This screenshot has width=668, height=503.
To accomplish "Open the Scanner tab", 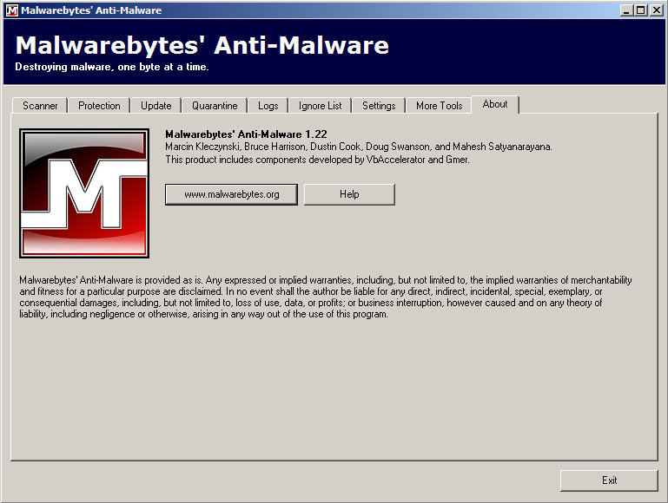I will (x=40, y=106).
